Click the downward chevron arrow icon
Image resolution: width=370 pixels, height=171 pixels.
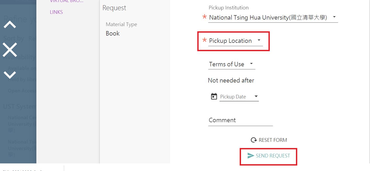click(10, 75)
